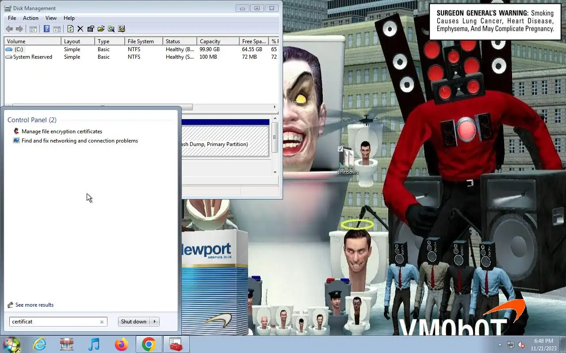
Task: Open the File menu
Action: [x=12, y=18]
